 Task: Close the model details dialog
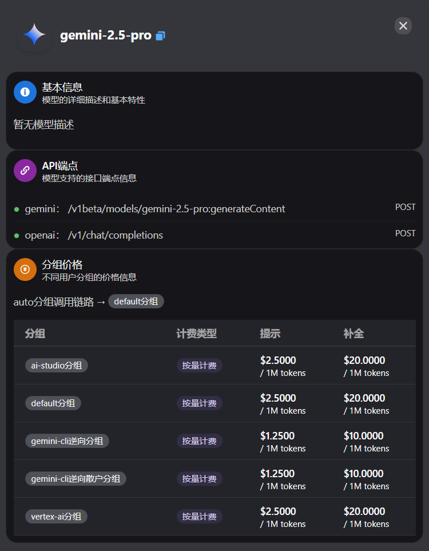click(x=403, y=26)
